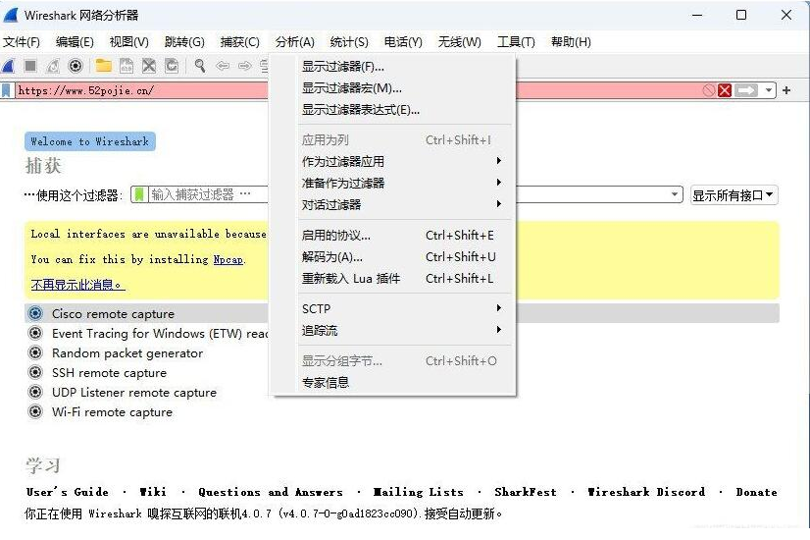Click the restart capture fin icon
This screenshot has width=810, height=540.
(53, 66)
